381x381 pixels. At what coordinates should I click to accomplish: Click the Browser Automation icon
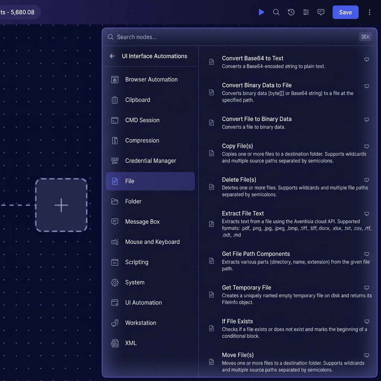(x=115, y=80)
